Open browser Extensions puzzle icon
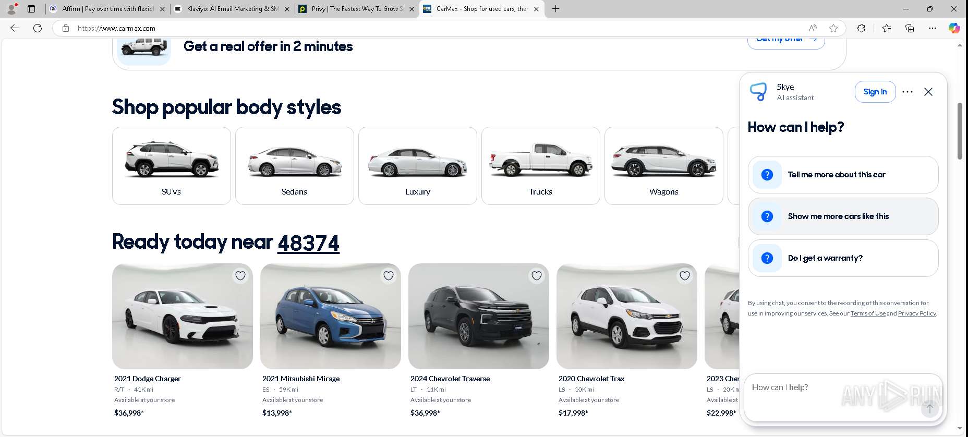The width and height of the screenshot is (968, 437). click(x=861, y=28)
